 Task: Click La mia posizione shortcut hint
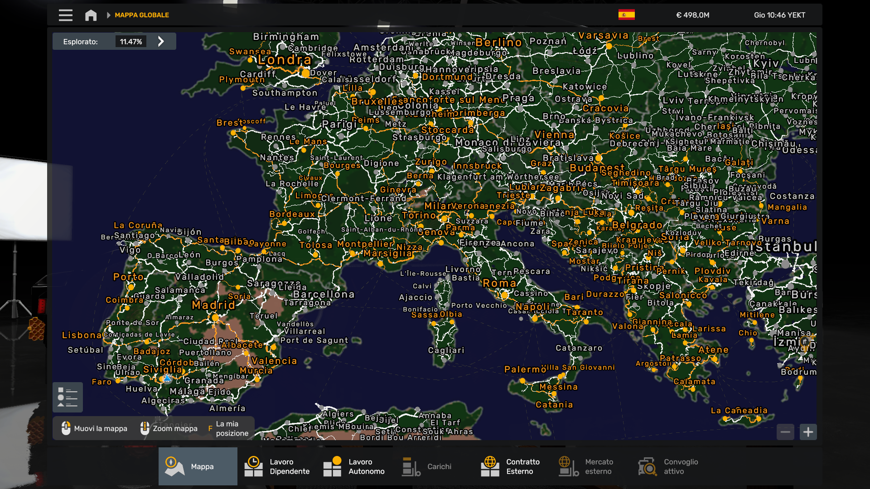[229, 428]
